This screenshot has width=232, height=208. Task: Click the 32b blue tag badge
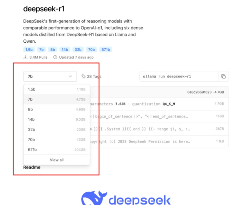pyautogui.click(x=78, y=50)
